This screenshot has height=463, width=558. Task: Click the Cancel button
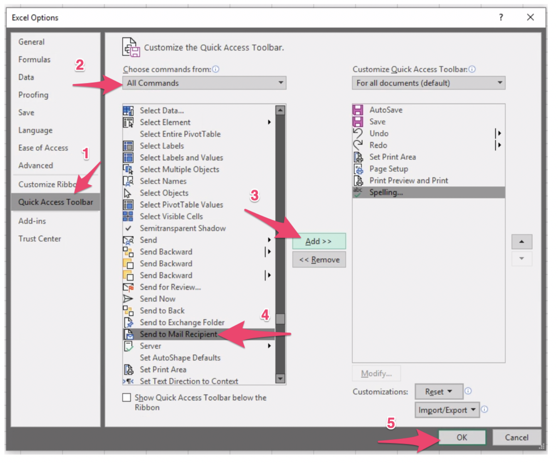516,437
